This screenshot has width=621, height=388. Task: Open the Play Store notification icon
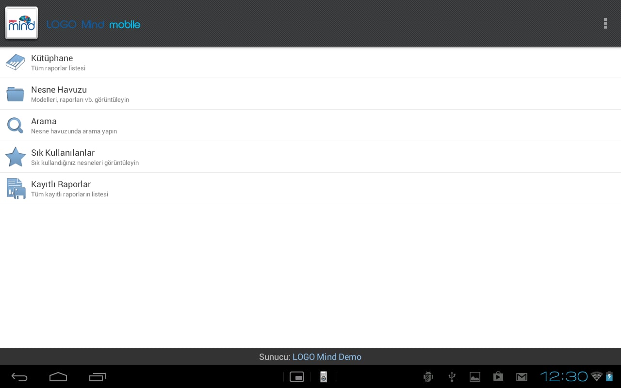tap(498, 376)
